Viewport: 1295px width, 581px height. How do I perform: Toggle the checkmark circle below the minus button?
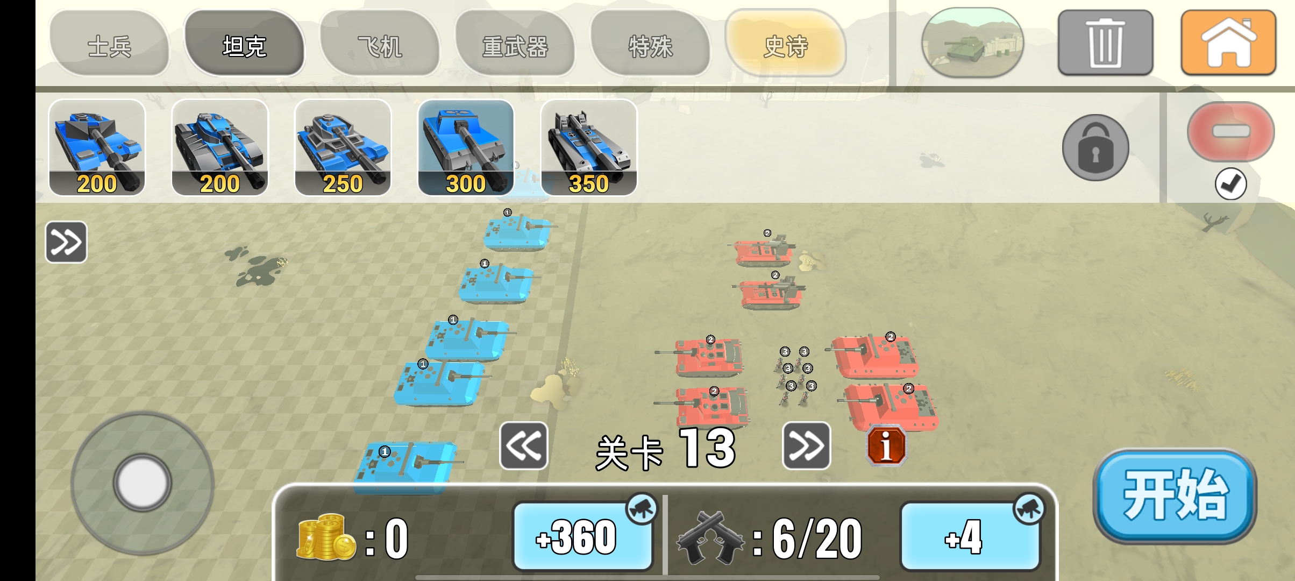click(1230, 184)
